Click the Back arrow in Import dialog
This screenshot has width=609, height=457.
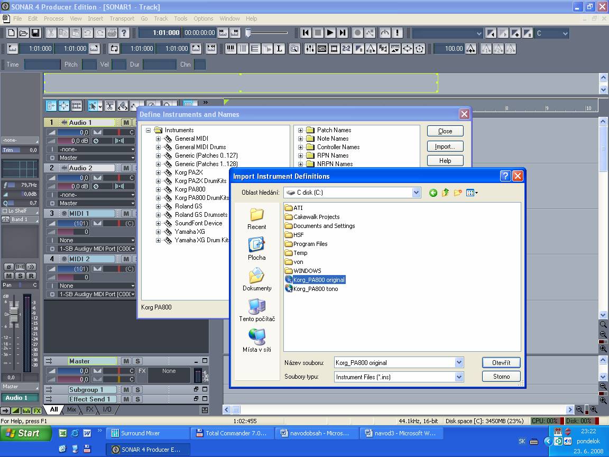point(433,193)
